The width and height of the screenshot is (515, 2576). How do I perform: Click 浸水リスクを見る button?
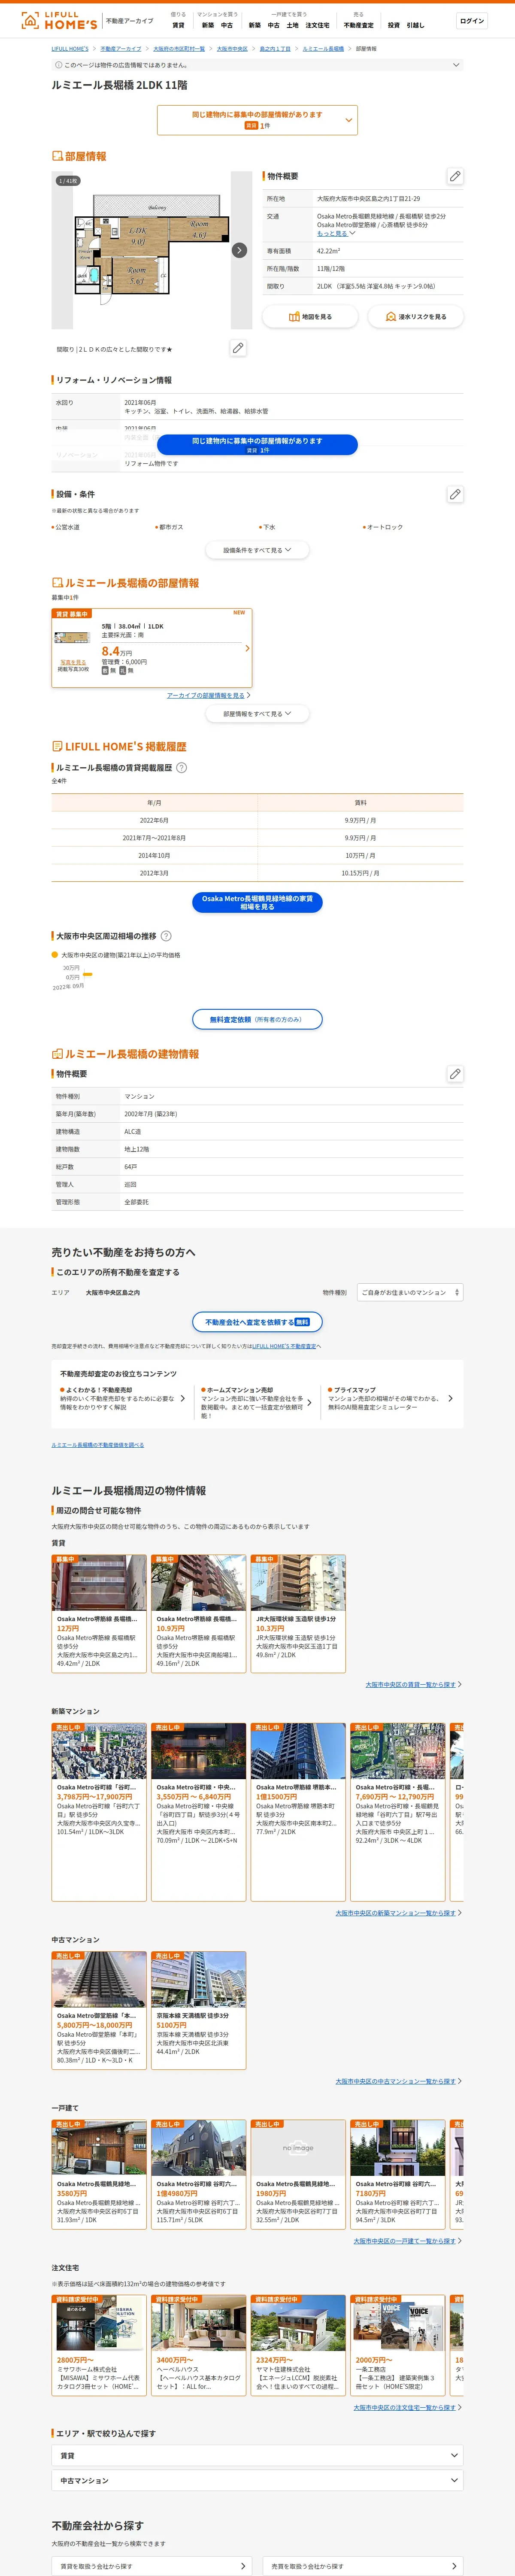click(x=416, y=317)
